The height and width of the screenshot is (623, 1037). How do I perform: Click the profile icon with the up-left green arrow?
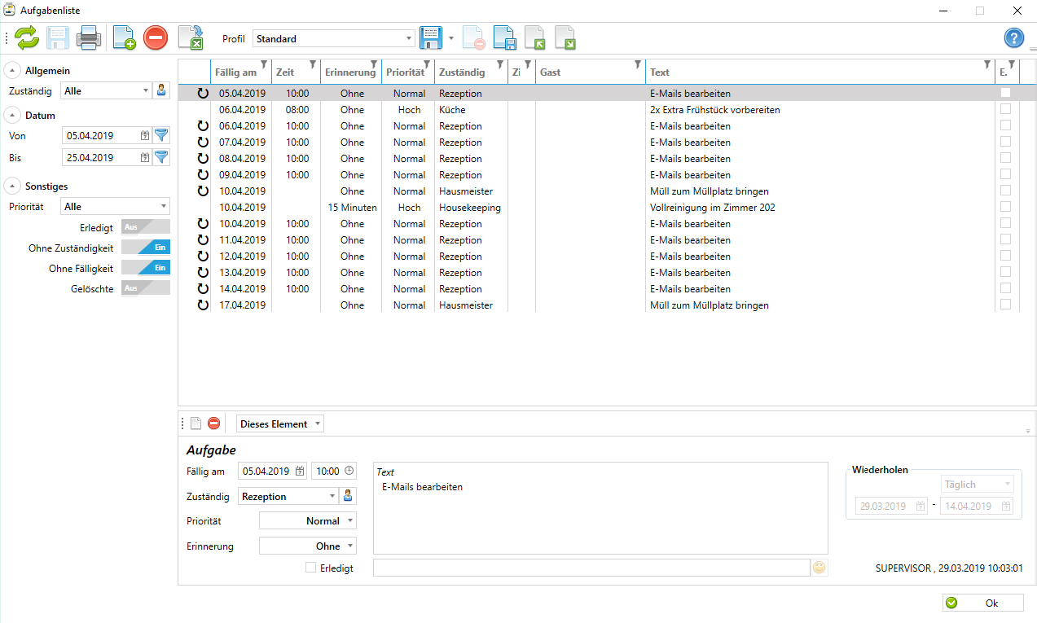pyautogui.click(x=534, y=38)
